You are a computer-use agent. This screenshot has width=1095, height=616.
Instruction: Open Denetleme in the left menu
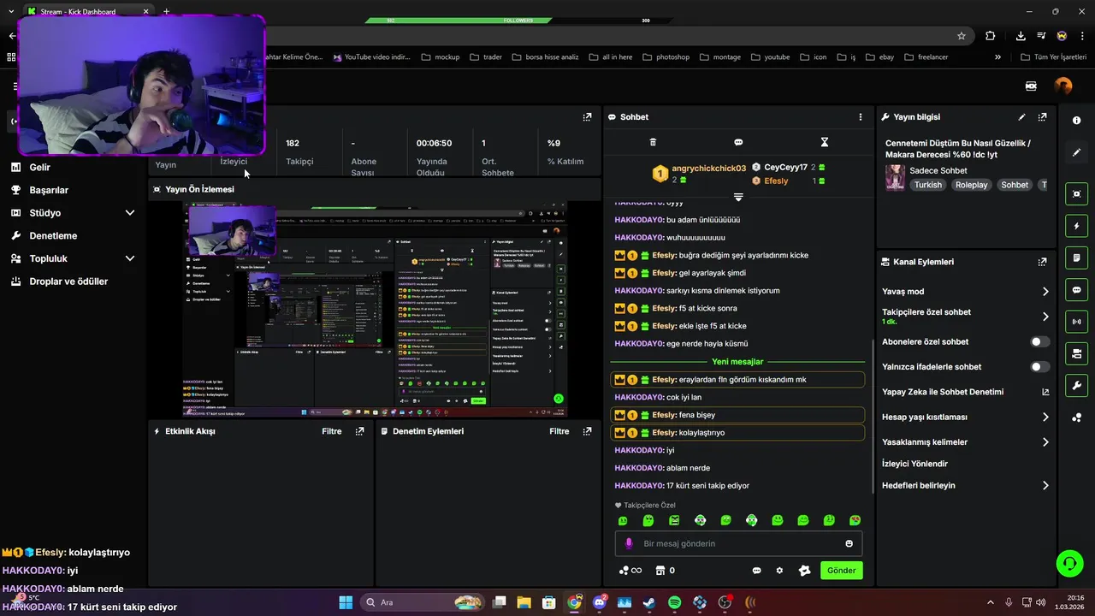(53, 235)
